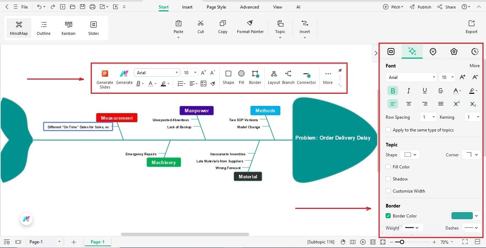Click More in the Font section
This screenshot has width=486, height=248.
[x=474, y=66]
